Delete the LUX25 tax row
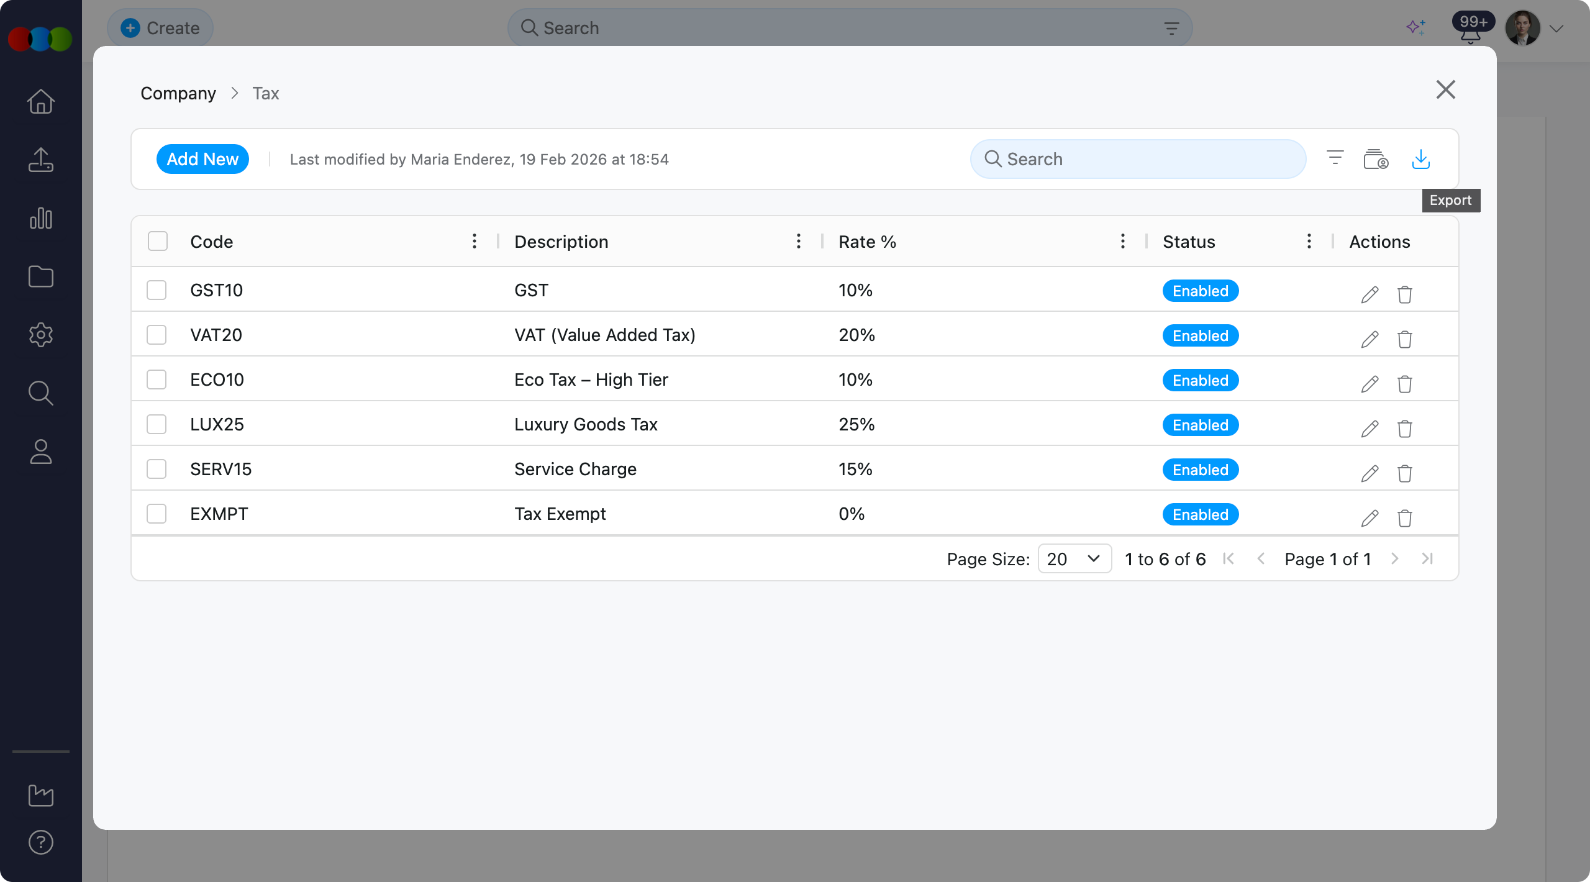1590x882 pixels. 1404,429
